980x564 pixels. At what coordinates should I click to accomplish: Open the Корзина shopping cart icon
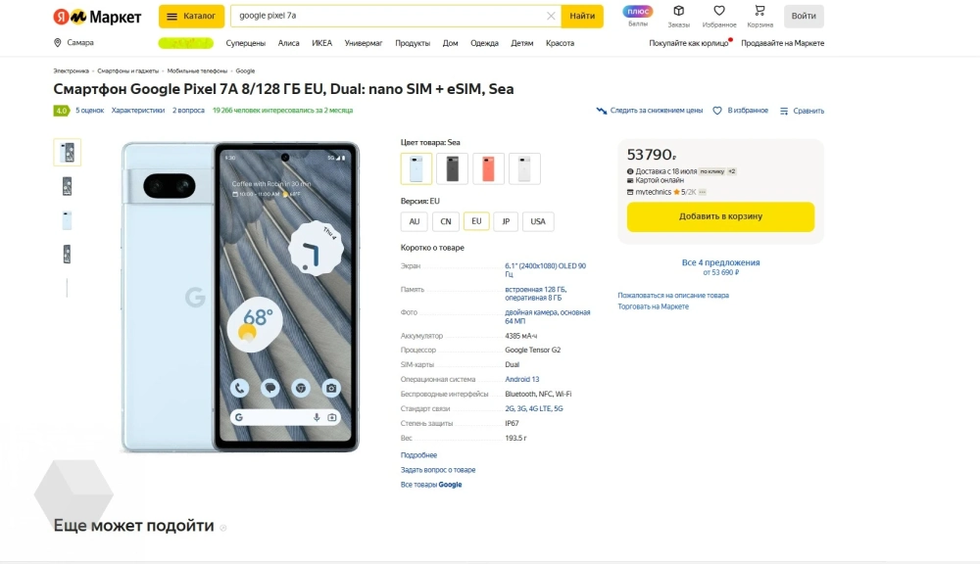tap(759, 12)
